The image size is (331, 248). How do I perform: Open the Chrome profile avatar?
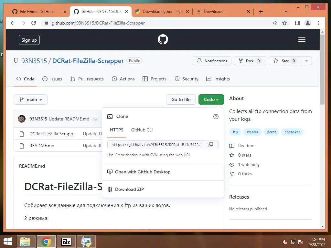(x=308, y=23)
